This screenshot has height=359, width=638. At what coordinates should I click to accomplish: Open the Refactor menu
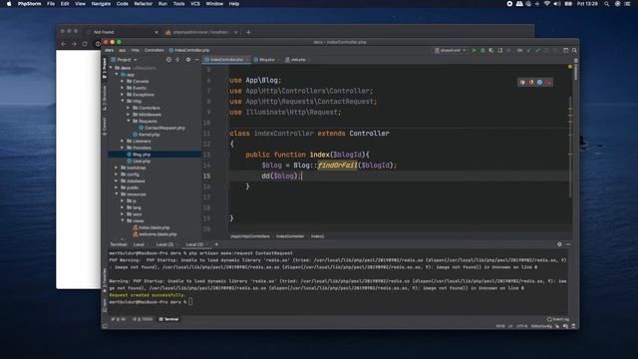[144, 4]
